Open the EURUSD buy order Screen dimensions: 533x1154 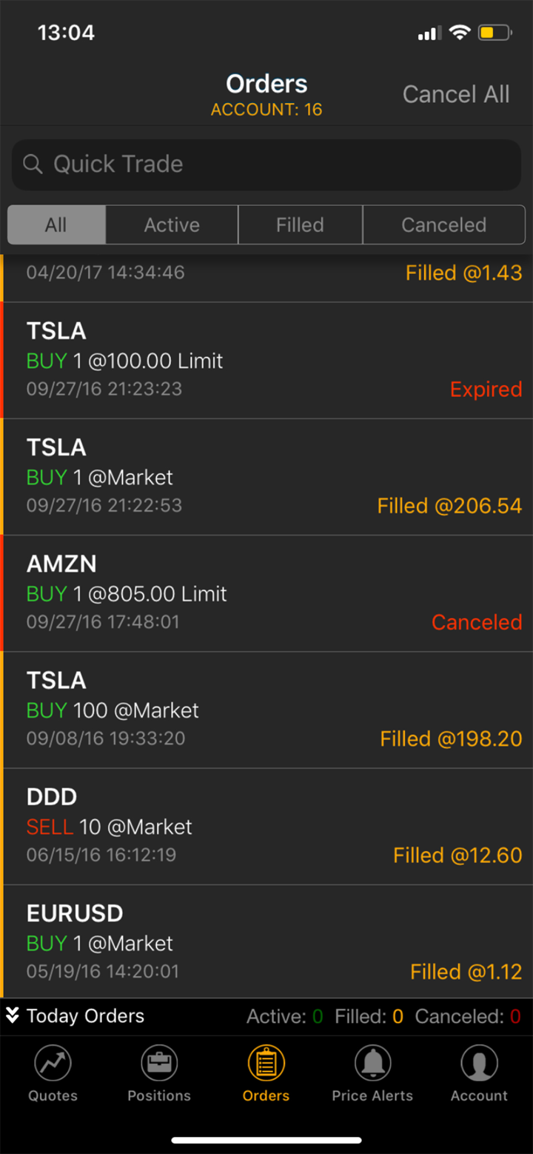click(x=266, y=942)
